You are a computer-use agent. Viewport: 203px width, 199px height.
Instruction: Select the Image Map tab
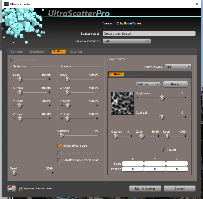pyautogui.click(x=136, y=75)
